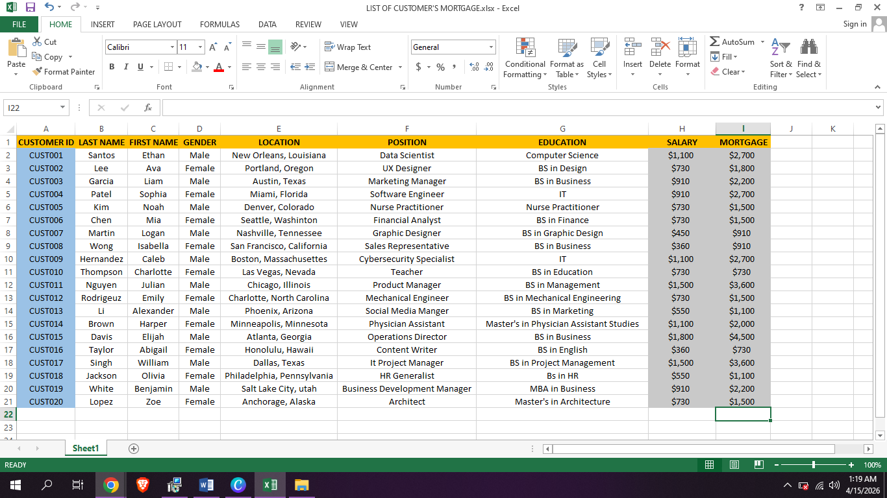This screenshot has height=498, width=887.
Task: Switch to Page Break Preview in status bar
Action: (758, 465)
